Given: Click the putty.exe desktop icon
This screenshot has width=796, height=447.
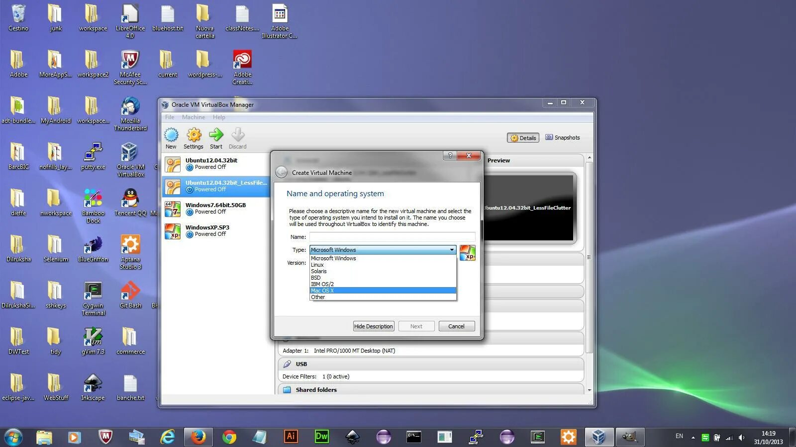Looking at the screenshot, I should [93, 156].
